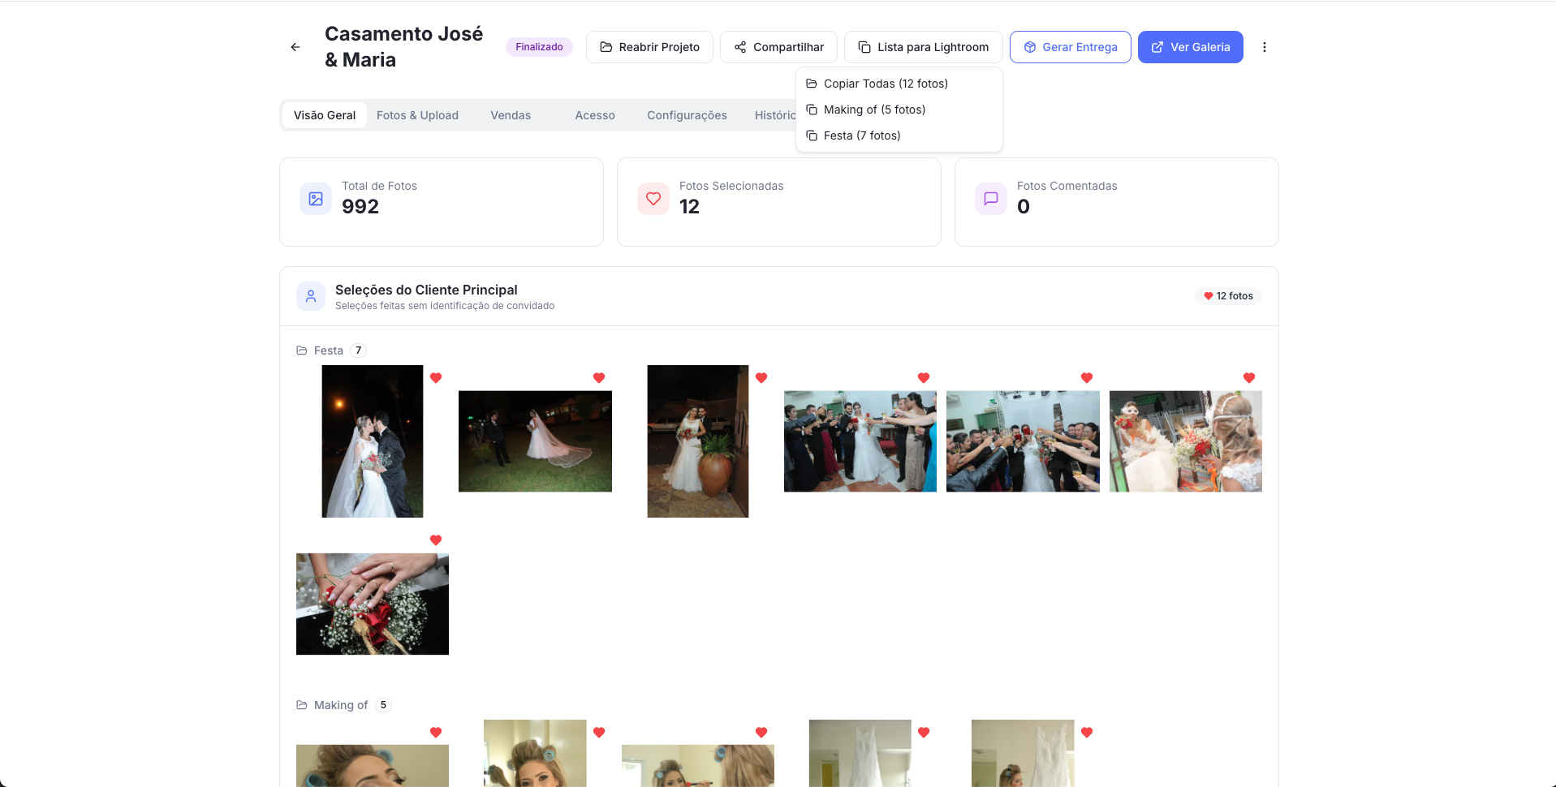
Task: Toggle heart on last Making of dress photo
Action: coord(1087,733)
